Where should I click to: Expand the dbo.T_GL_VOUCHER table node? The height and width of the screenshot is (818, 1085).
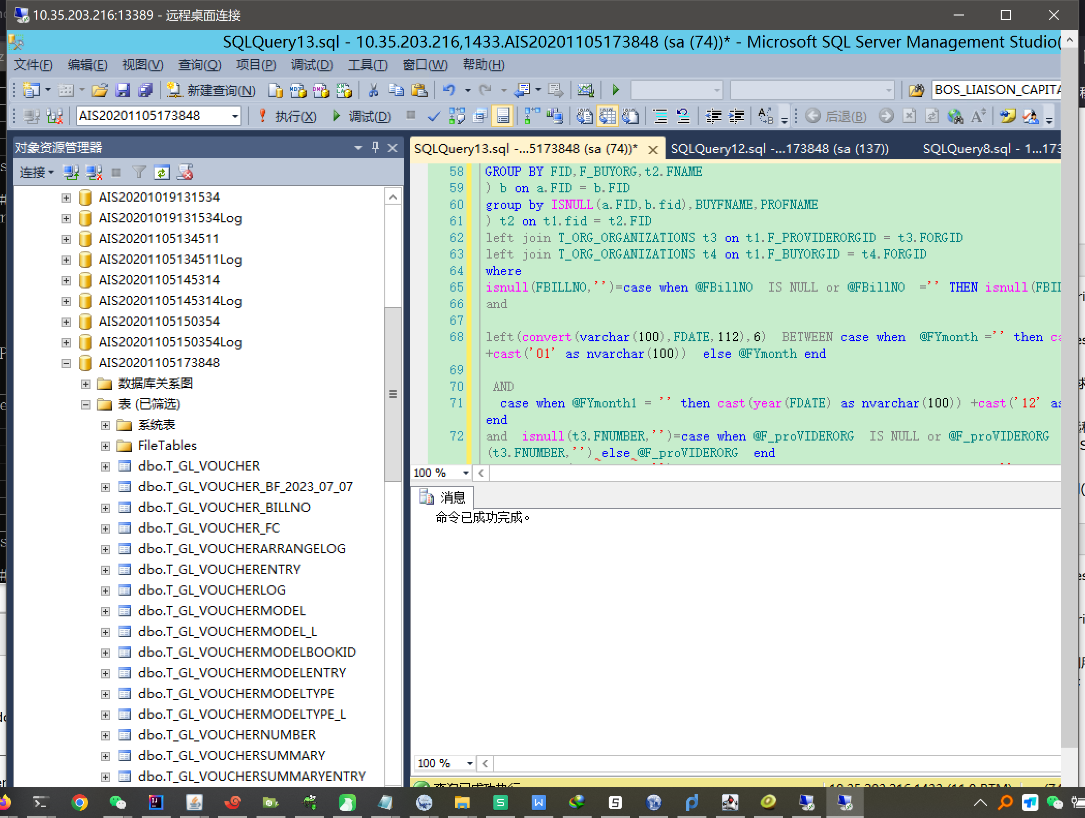106,467
